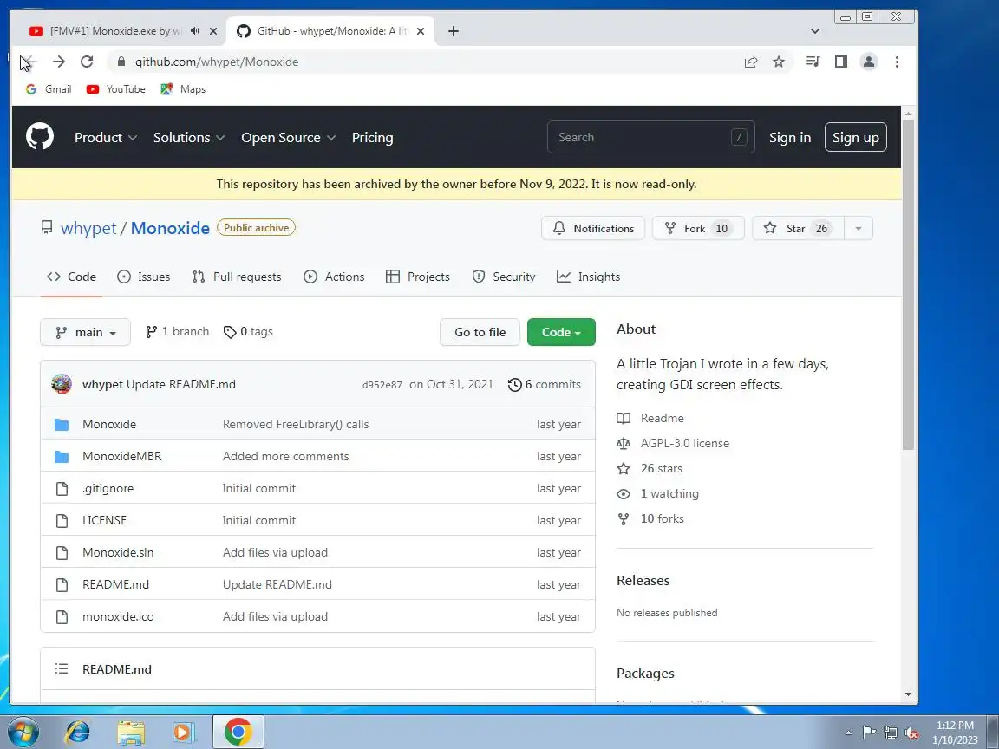This screenshot has width=999, height=749.
Task: Expand the Solutions menu
Action: [x=188, y=138]
